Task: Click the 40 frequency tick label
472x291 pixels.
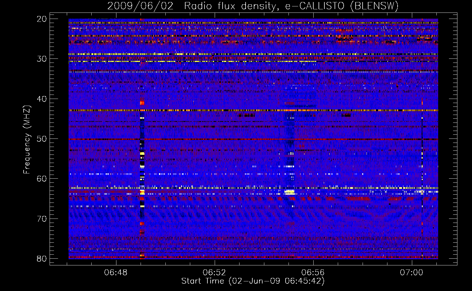Action: pos(42,99)
